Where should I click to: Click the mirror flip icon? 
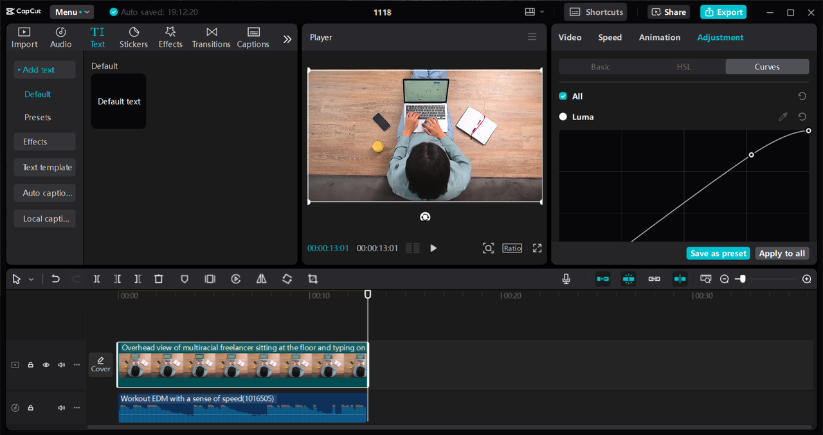261,279
